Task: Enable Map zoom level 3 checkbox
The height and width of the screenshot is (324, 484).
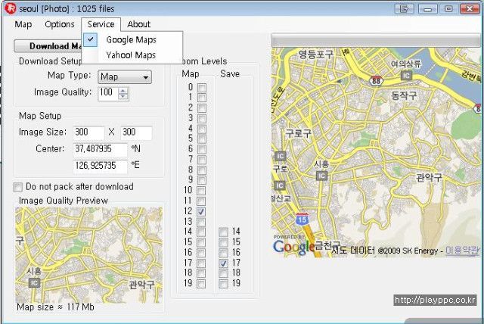Action: click(202, 119)
